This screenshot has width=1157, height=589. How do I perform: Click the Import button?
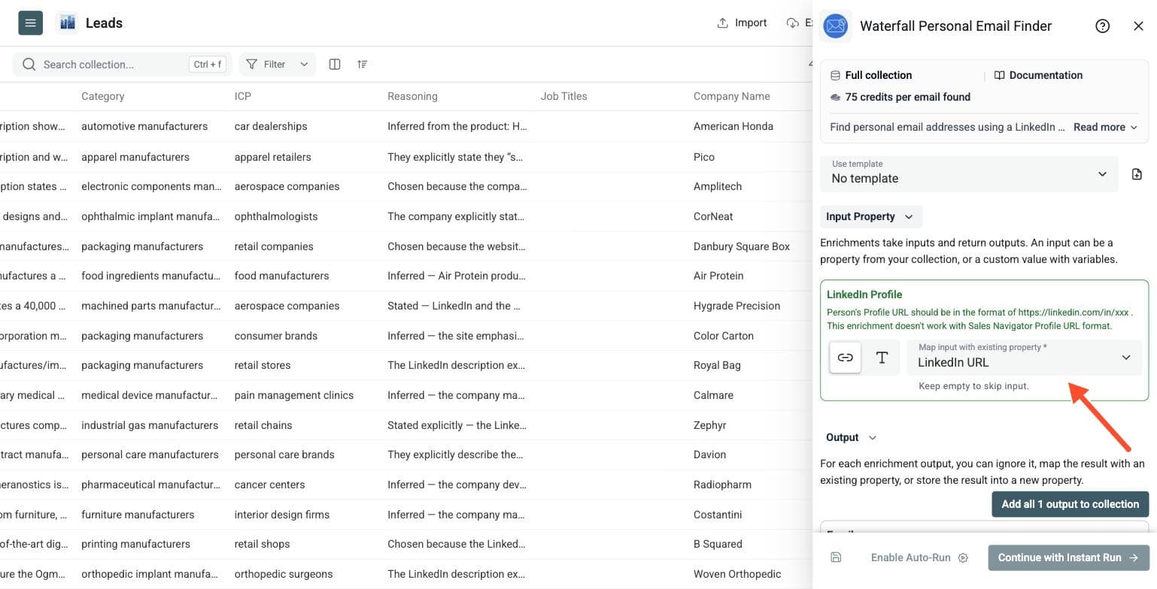pos(742,23)
